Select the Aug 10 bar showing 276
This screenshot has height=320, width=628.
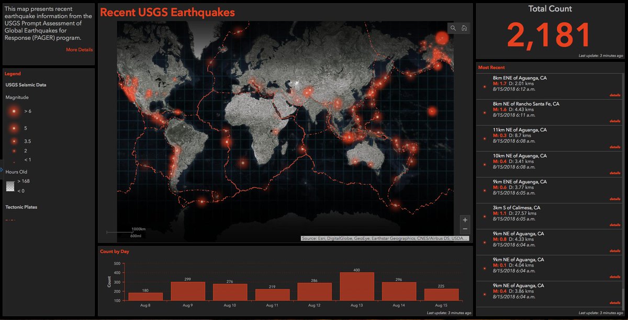tap(230, 292)
